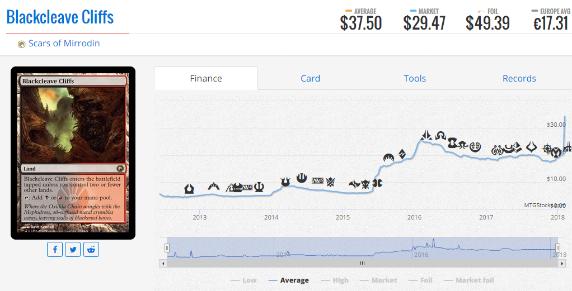Click the Born of the Gods set icon
The width and height of the screenshot is (572, 291).
pos(285,181)
